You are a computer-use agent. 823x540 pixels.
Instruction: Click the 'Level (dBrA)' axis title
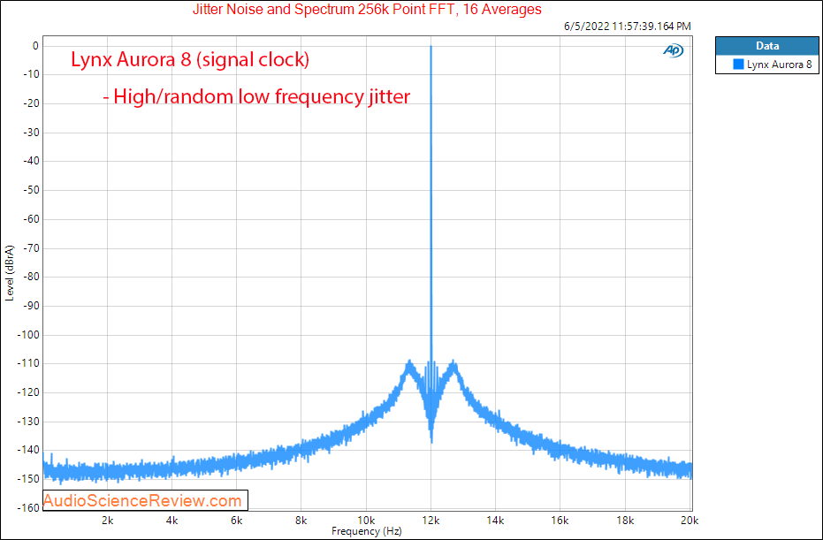tap(10, 273)
